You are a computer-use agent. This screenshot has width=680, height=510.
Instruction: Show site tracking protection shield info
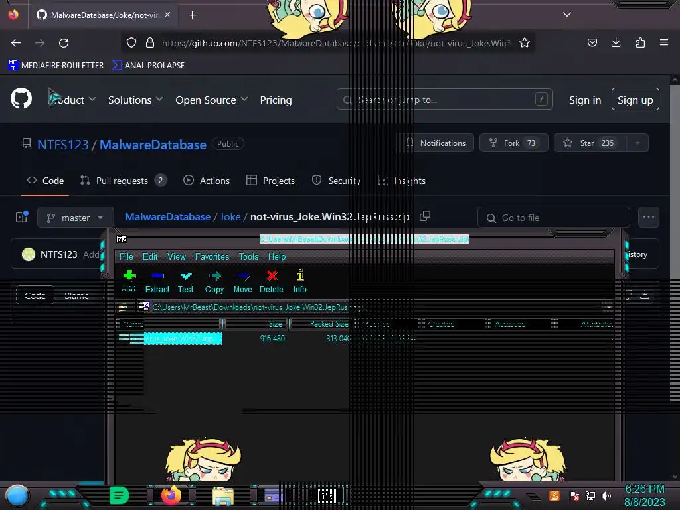[131, 42]
